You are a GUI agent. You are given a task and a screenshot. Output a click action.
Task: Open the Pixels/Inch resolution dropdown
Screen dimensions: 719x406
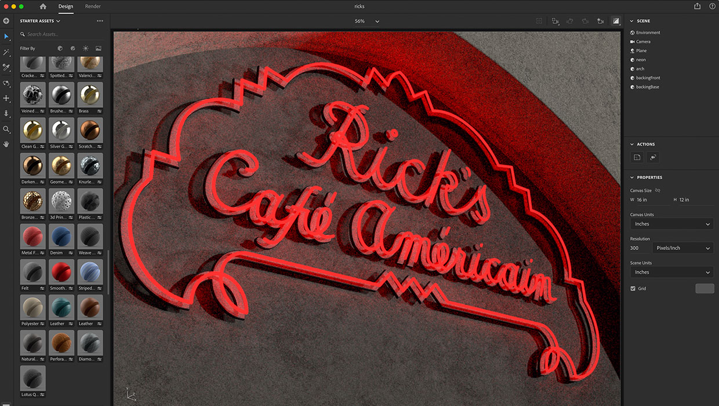pos(682,248)
